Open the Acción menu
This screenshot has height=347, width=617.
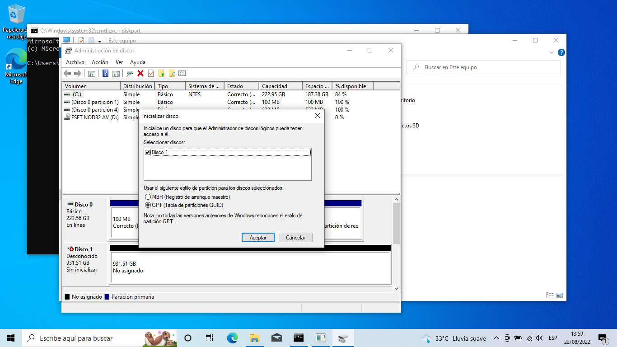pos(100,62)
